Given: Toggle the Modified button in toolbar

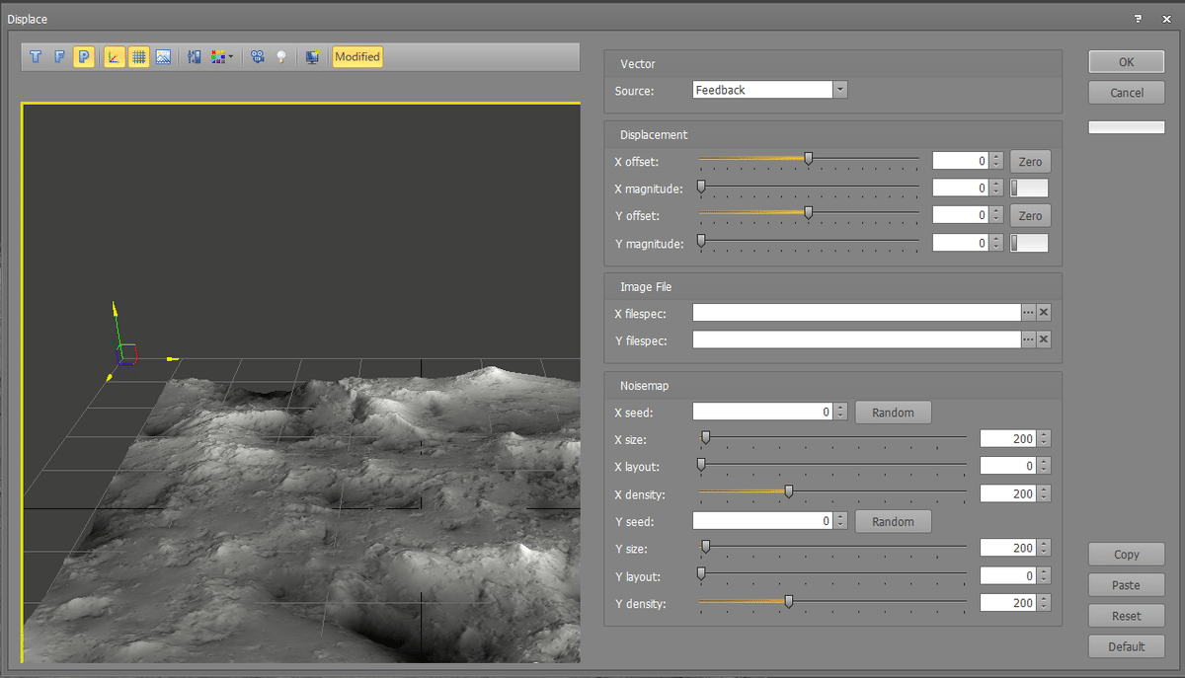Looking at the screenshot, I should click(356, 57).
